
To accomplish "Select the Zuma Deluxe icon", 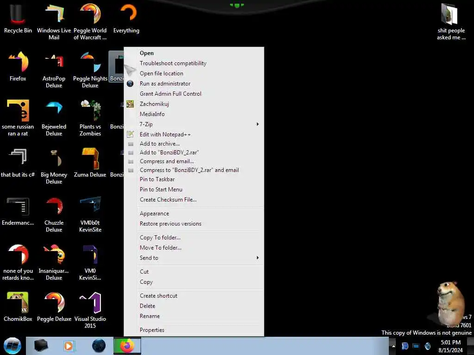I will 90,163.
